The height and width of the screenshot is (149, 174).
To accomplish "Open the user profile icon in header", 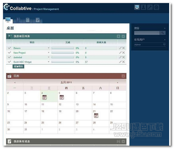I will [x=143, y=7].
